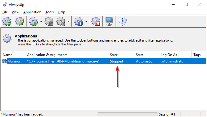The height and width of the screenshot is (117, 207).
Task: Click the Stop Application gear icon
Action: (49, 21)
